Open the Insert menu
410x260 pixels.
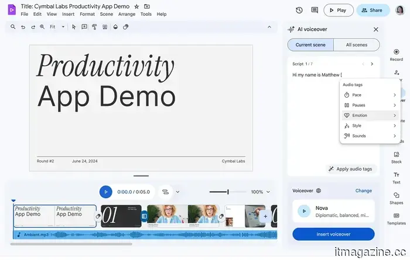click(x=69, y=14)
